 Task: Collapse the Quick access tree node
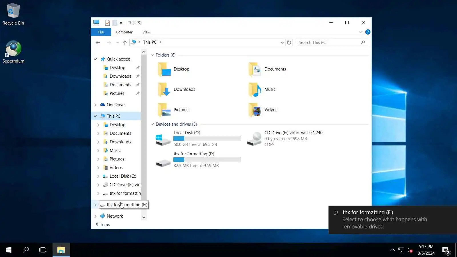coord(95,59)
